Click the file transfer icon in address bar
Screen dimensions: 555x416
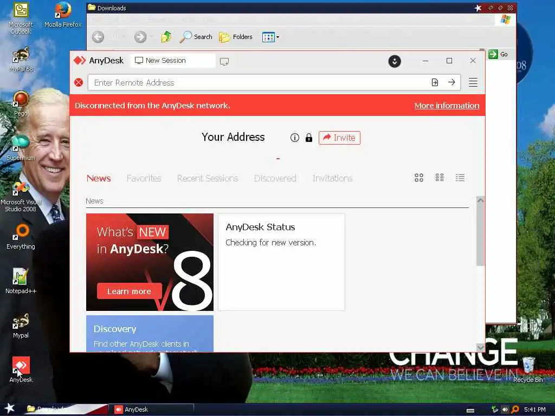[435, 82]
